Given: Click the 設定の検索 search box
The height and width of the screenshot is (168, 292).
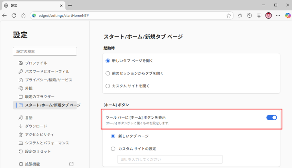Looking at the screenshot, I should pyautogui.click(x=45, y=51).
